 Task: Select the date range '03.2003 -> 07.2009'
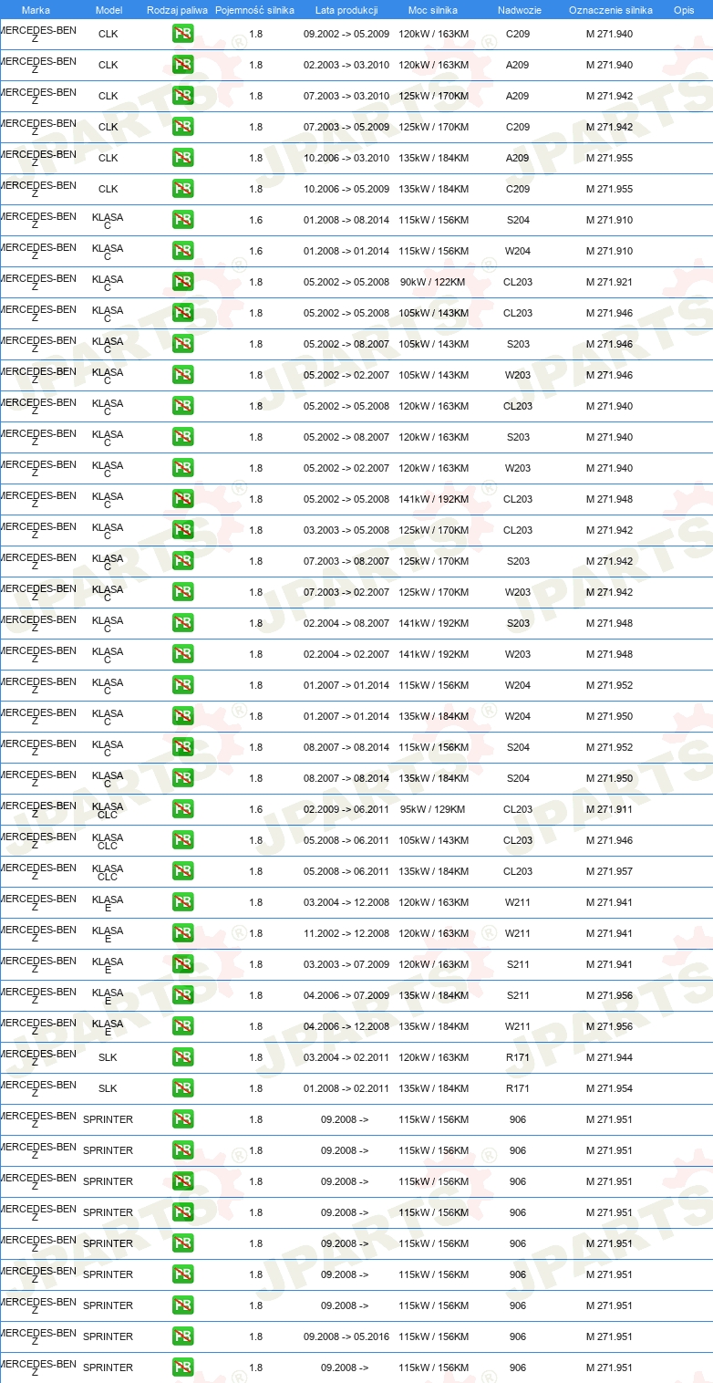[346, 965]
